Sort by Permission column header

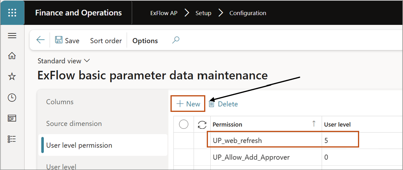click(x=266, y=124)
